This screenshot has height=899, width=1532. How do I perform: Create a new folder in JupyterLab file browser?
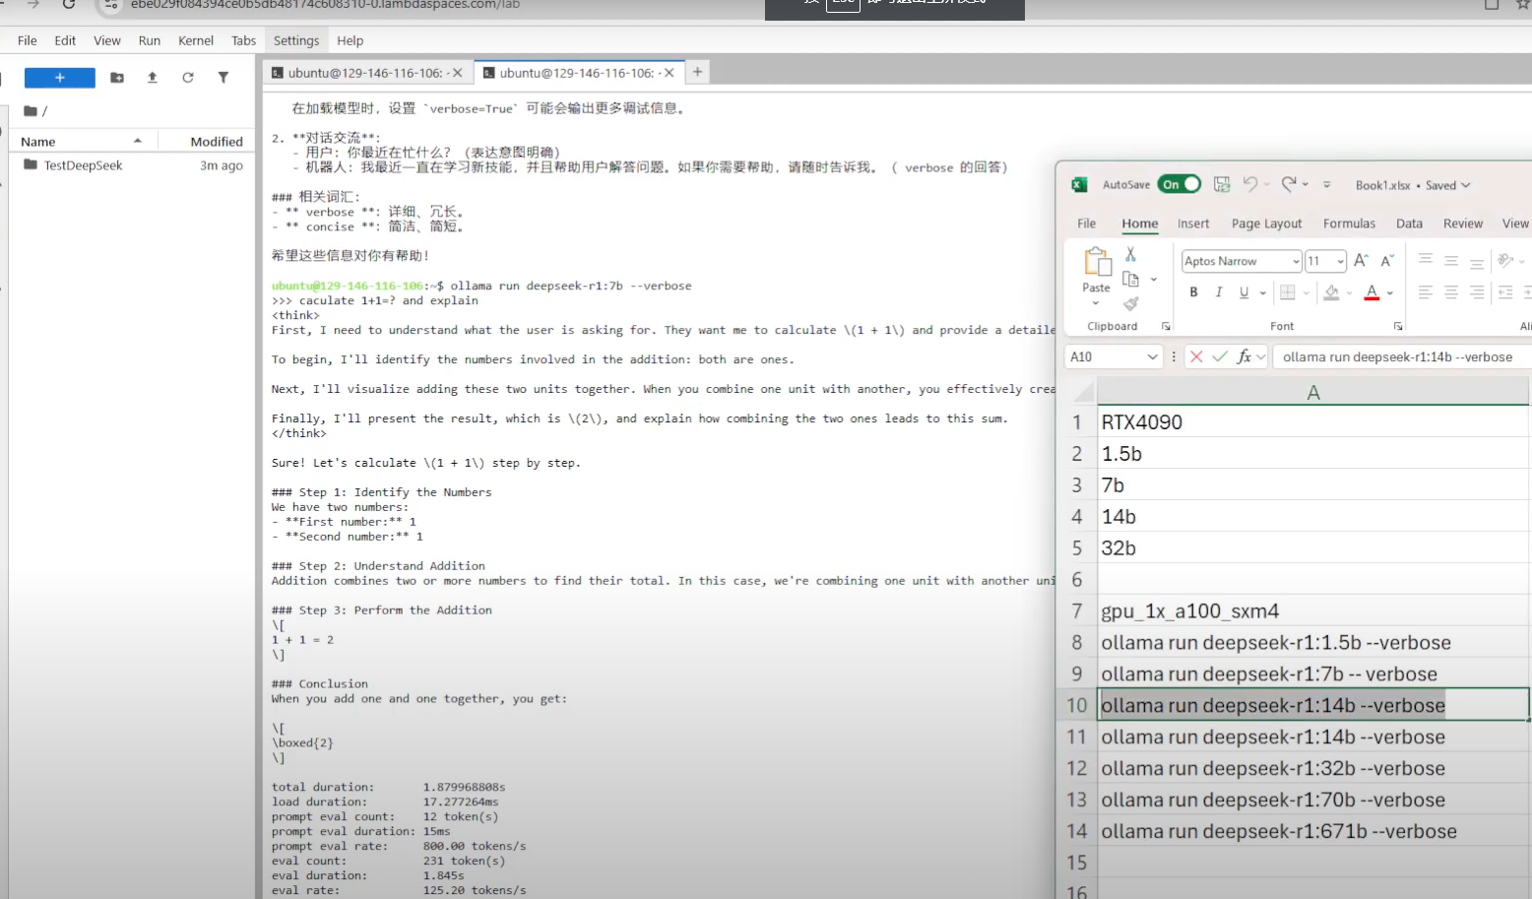tap(117, 78)
